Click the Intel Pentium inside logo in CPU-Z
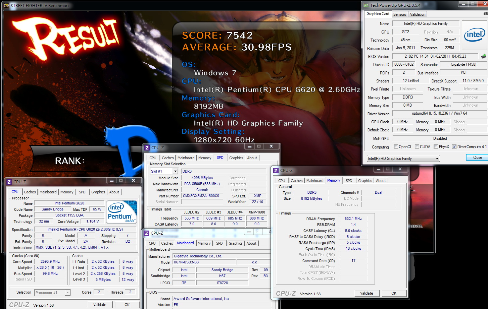The width and height of the screenshot is (488, 309). [x=122, y=212]
